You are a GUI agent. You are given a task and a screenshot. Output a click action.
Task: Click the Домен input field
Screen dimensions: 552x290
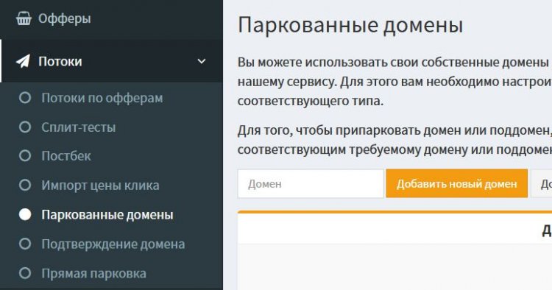311,184
